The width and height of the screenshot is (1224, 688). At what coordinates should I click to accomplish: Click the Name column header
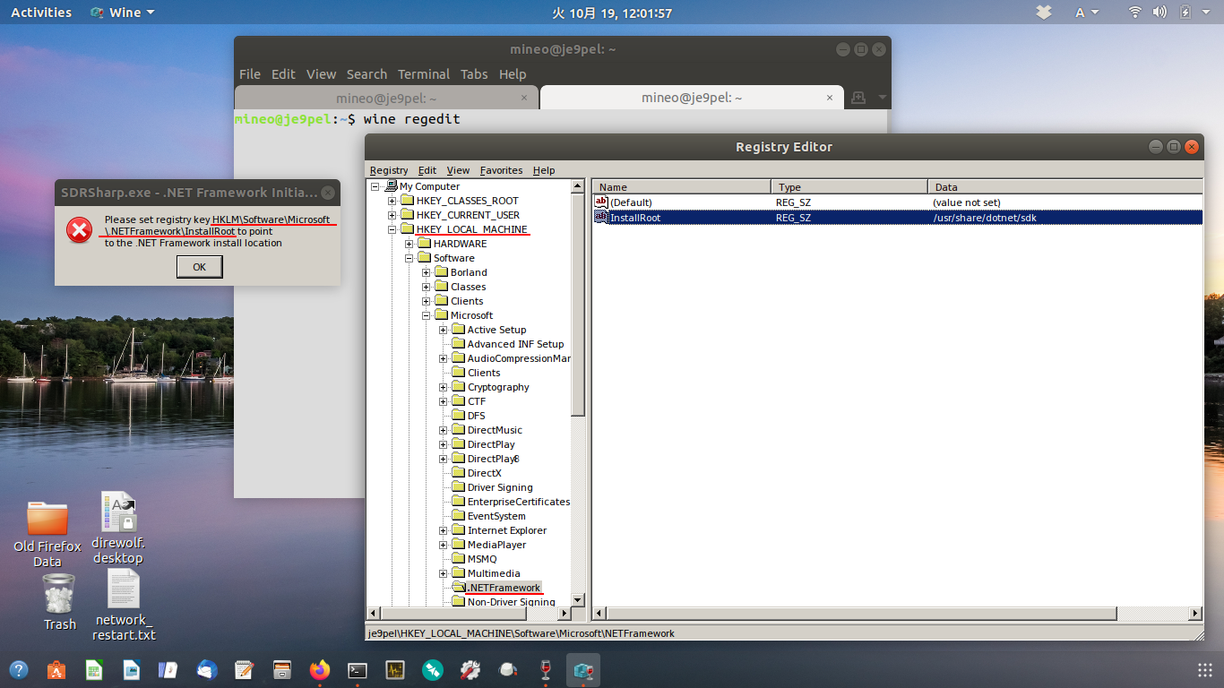681,186
